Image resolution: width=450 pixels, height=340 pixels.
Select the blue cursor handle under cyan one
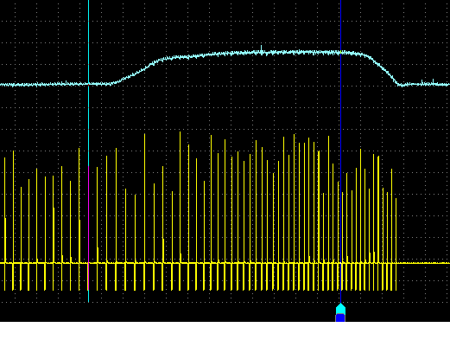(340, 318)
